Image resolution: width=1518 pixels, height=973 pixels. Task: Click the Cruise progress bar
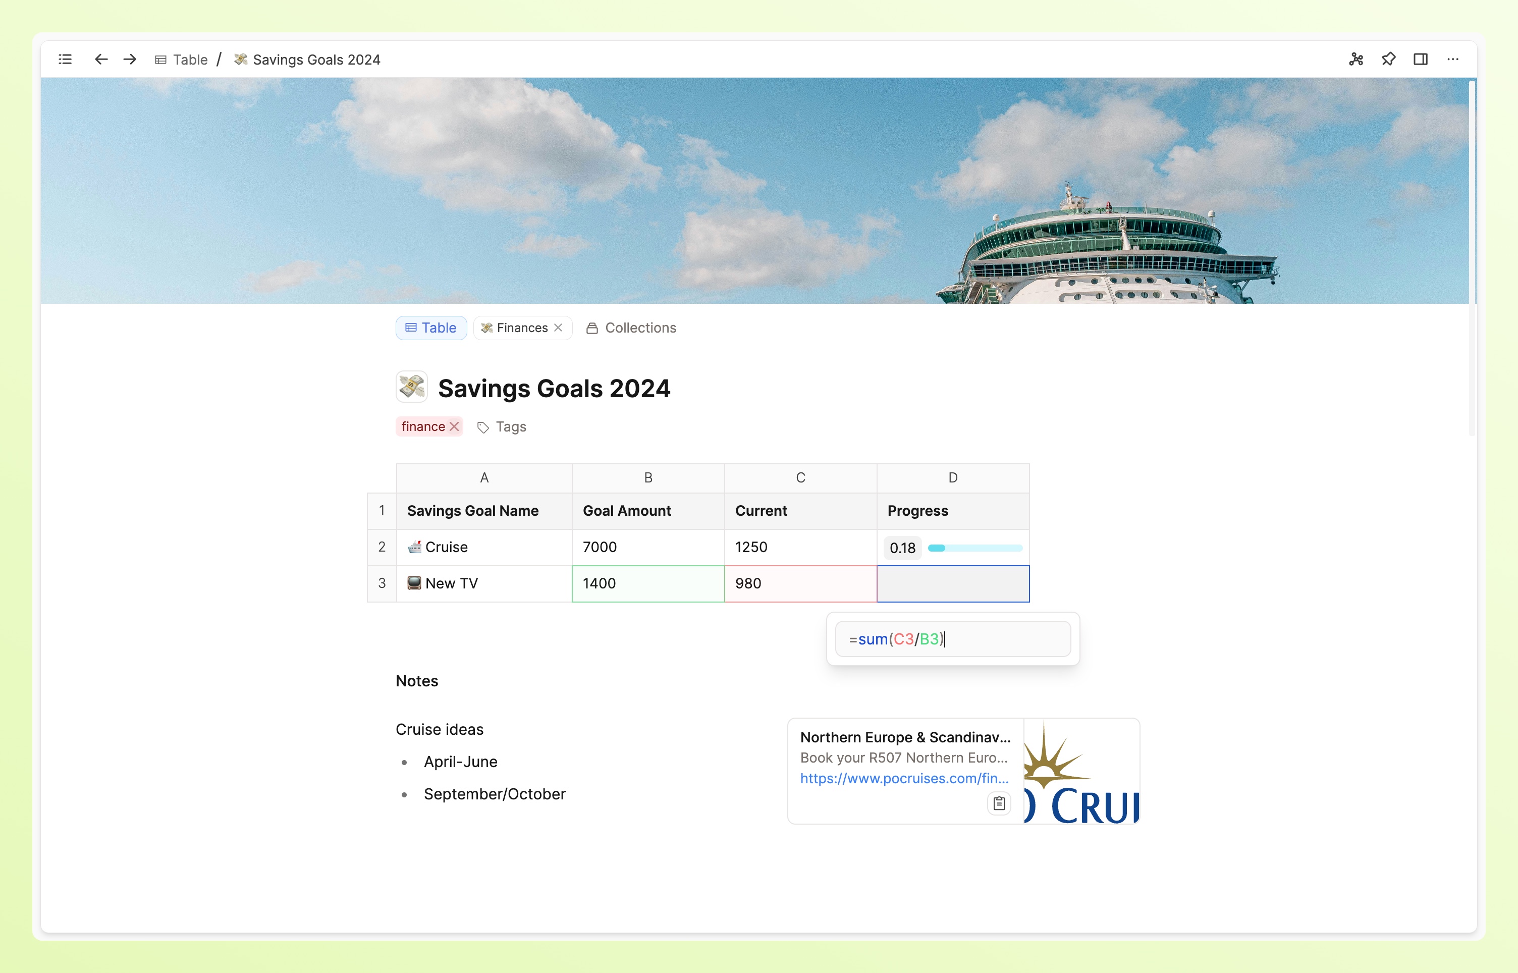pyautogui.click(x=974, y=548)
